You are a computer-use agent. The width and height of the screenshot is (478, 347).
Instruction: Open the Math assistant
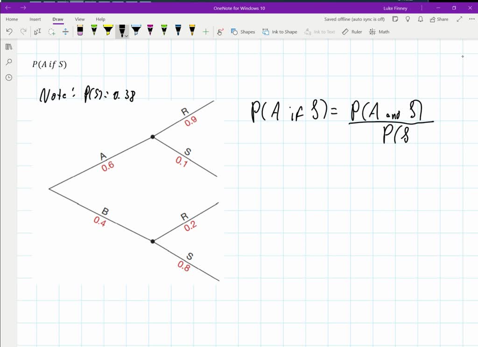click(379, 31)
